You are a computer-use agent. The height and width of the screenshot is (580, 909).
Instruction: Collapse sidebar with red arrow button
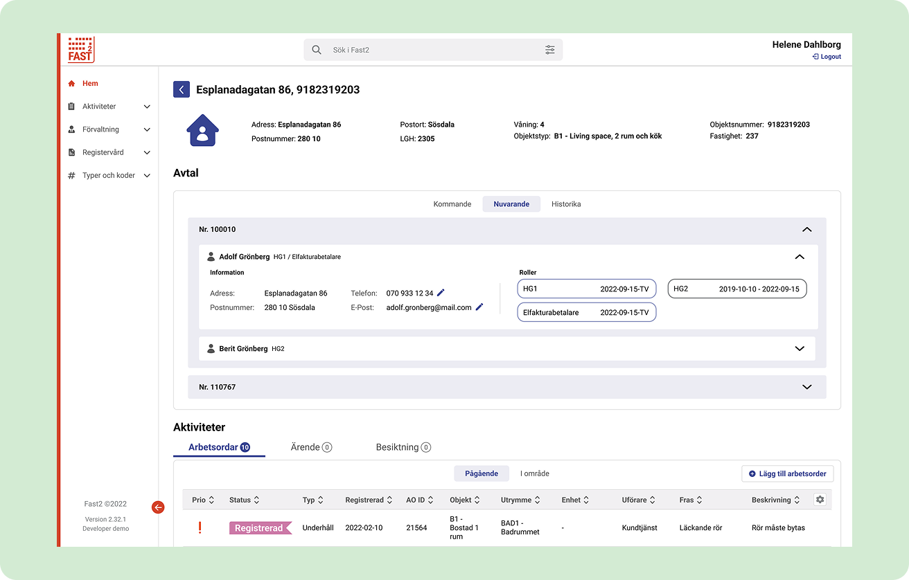158,507
